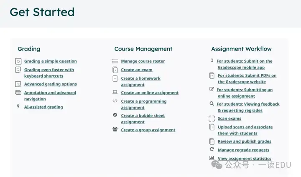The image size is (301, 177).
Task: Open Grading even faster with keyboard shortcuts
Action: click(x=49, y=73)
